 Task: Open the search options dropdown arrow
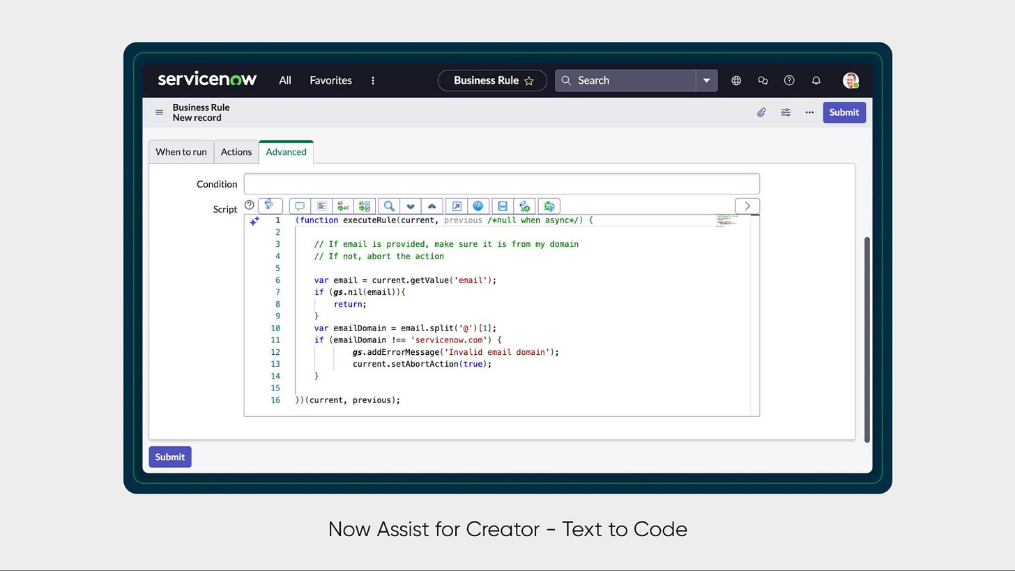(x=706, y=80)
